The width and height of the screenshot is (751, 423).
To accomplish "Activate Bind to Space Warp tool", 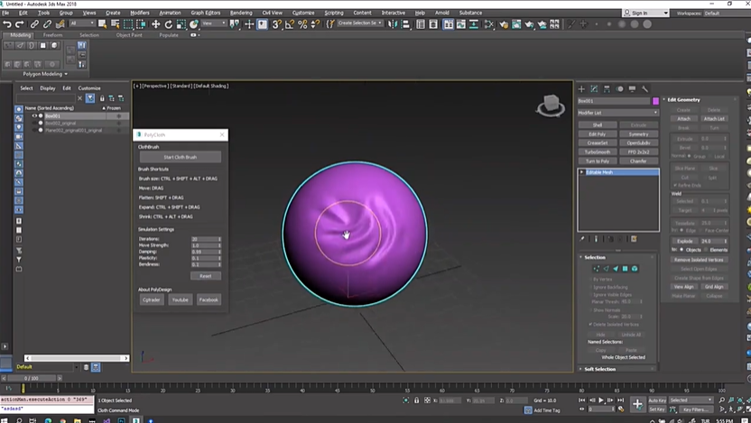I will [60, 24].
